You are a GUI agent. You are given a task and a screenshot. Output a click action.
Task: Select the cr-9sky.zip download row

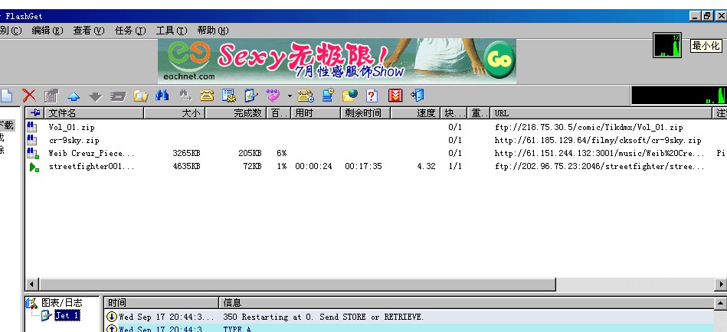coord(375,140)
